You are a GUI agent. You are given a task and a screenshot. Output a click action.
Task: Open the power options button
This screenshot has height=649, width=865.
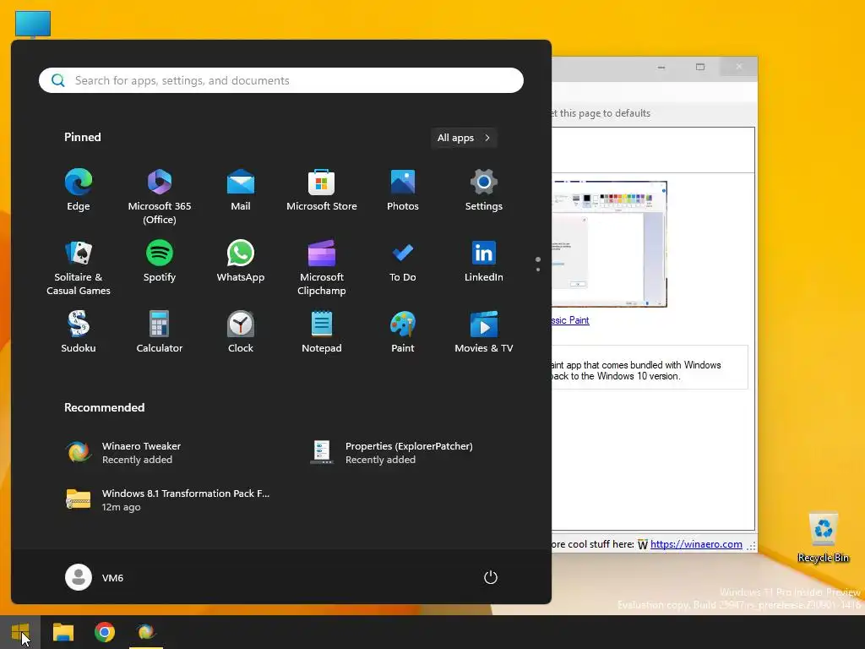(x=491, y=577)
